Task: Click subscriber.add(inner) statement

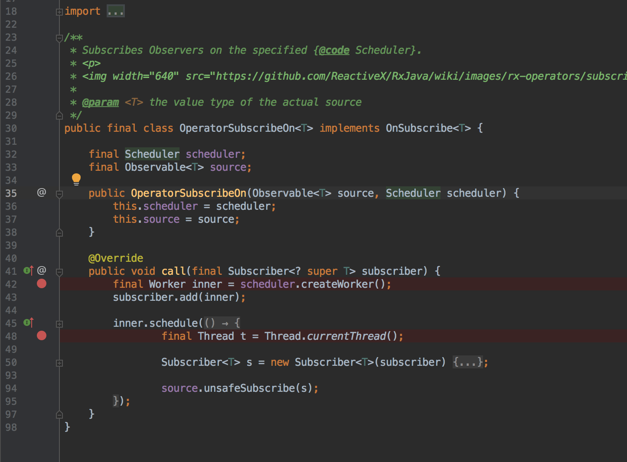Action: pyautogui.click(x=179, y=297)
